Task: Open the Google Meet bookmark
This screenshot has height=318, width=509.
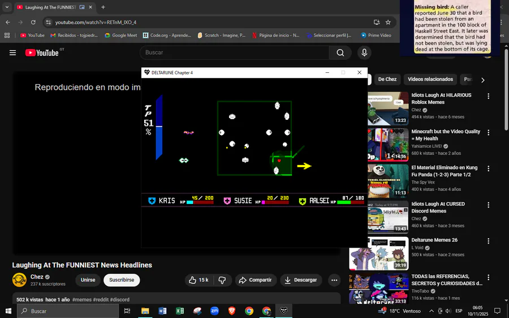Action: click(121, 36)
